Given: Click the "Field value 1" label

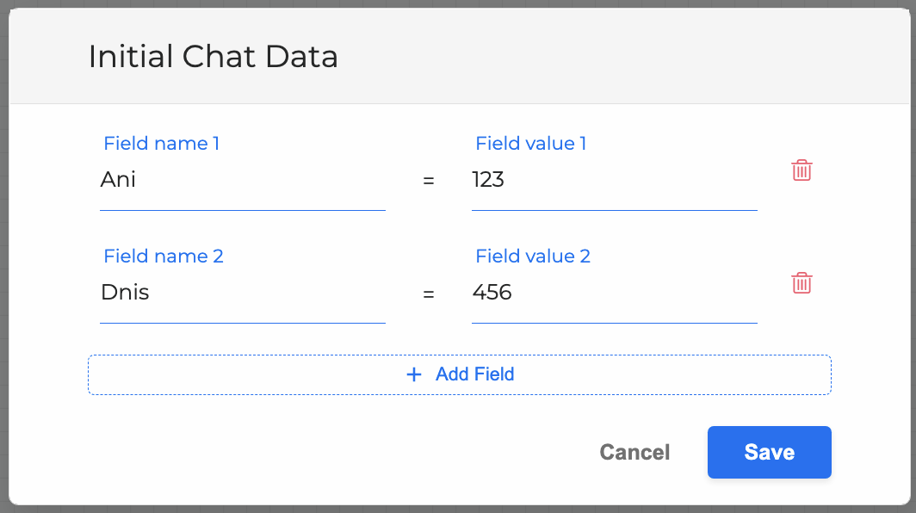Looking at the screenshot, I should click(x=530, y=143).
